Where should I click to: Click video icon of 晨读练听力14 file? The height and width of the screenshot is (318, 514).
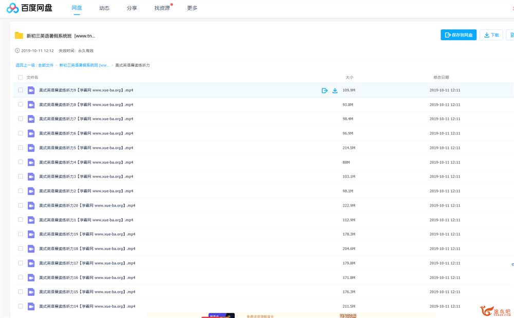point(31,306)
